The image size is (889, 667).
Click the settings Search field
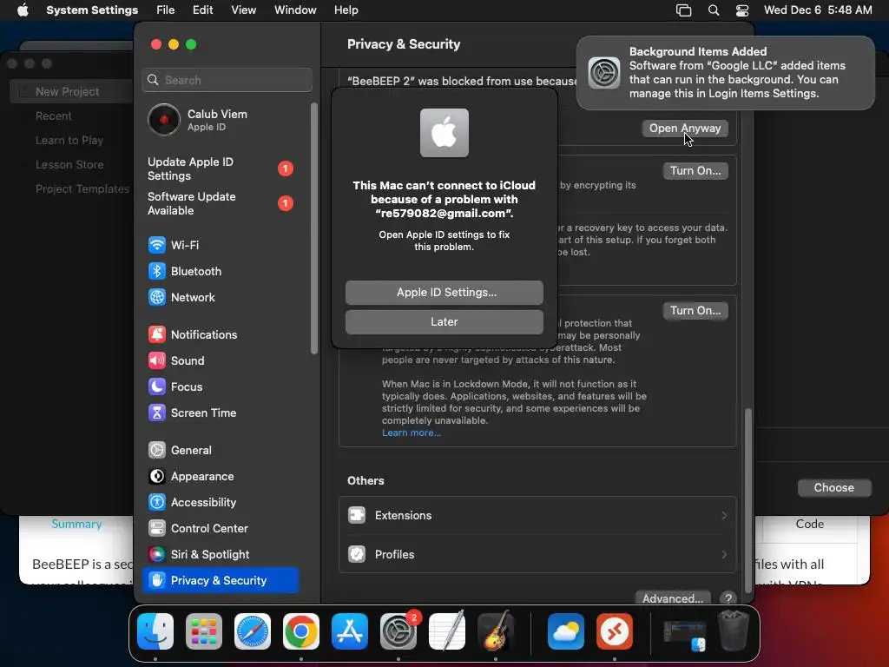(x=227, y=80)
